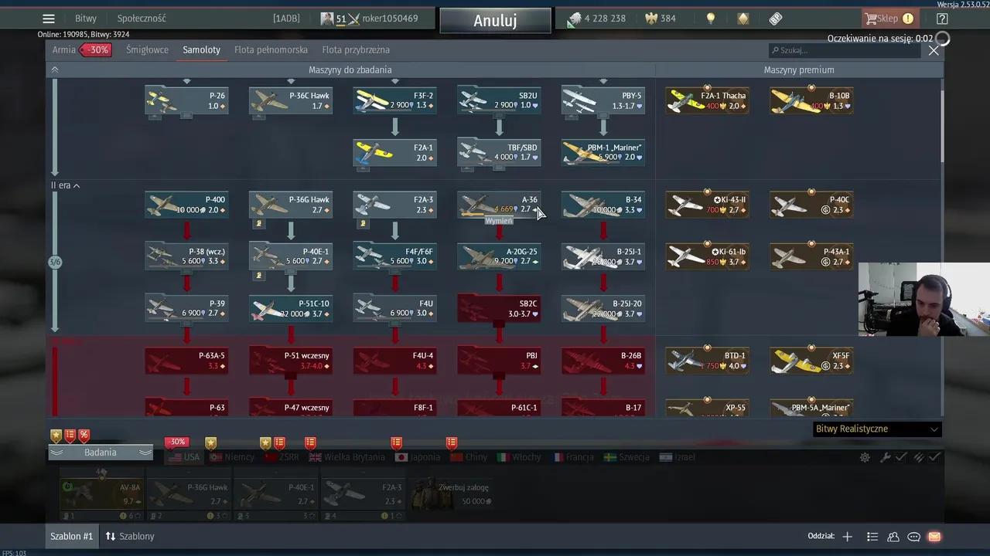Select the Japonia nation tab
Screen dimensions: 990x556
(417, 457)
